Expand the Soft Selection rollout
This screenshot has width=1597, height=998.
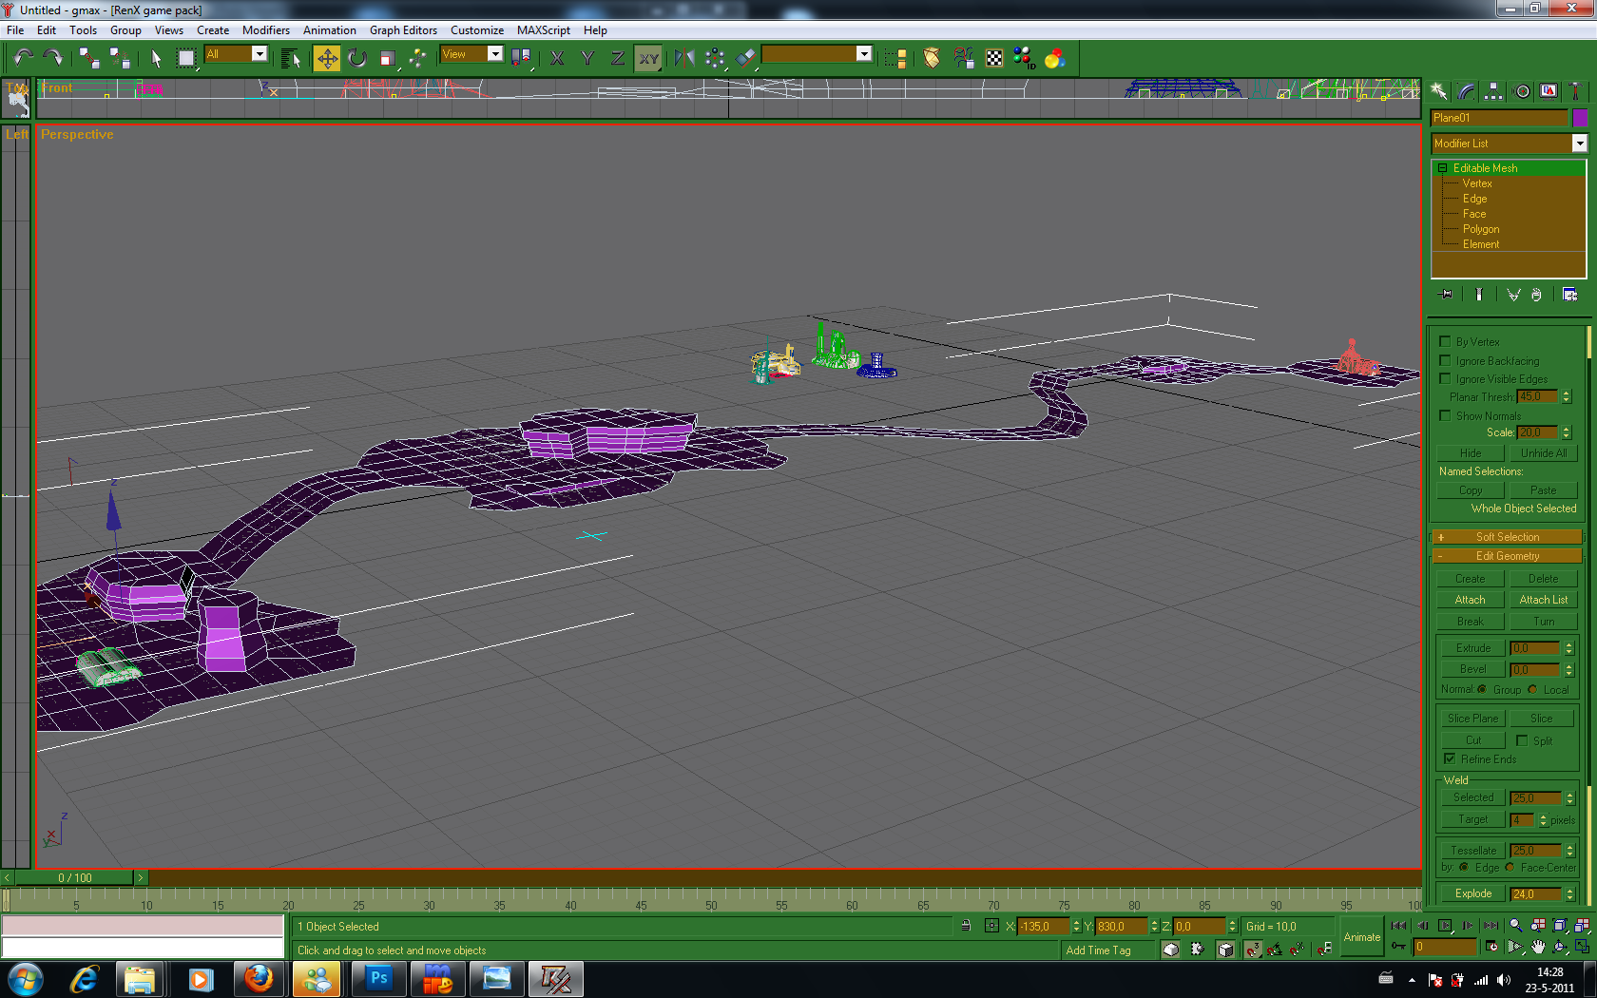(1507, 537)
